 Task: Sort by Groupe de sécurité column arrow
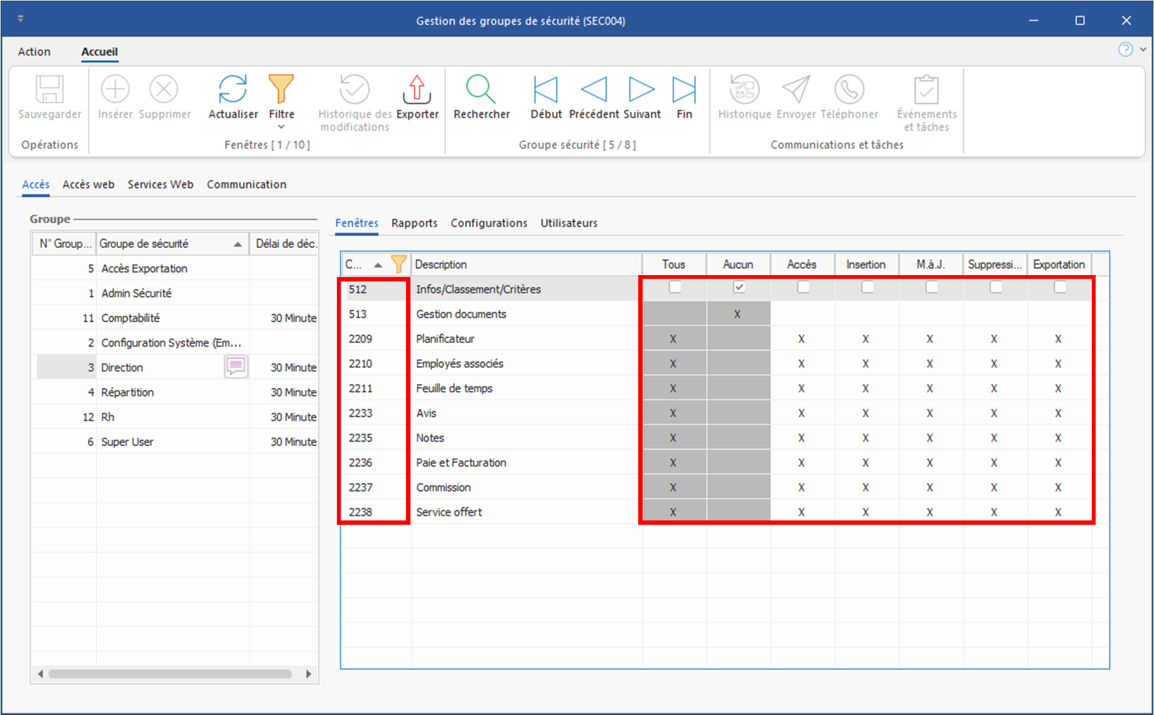237,244
